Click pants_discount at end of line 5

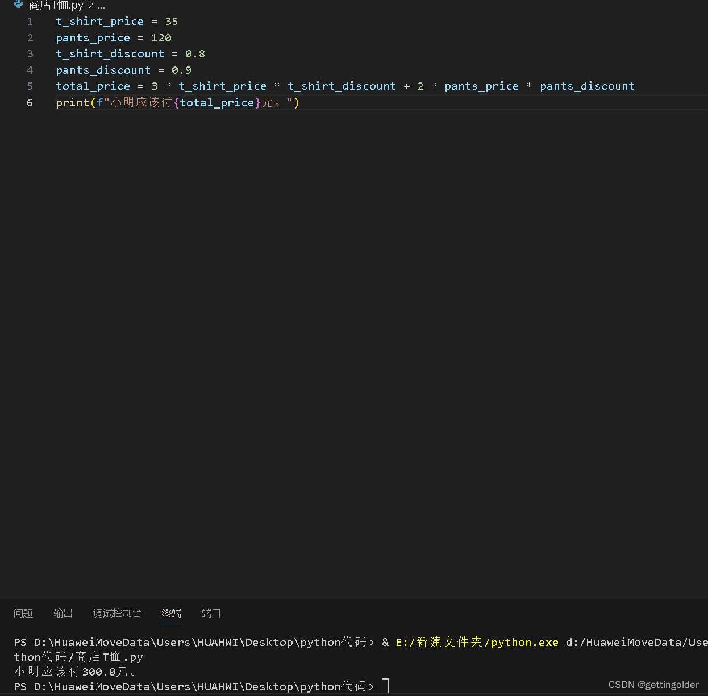(588, 86)
